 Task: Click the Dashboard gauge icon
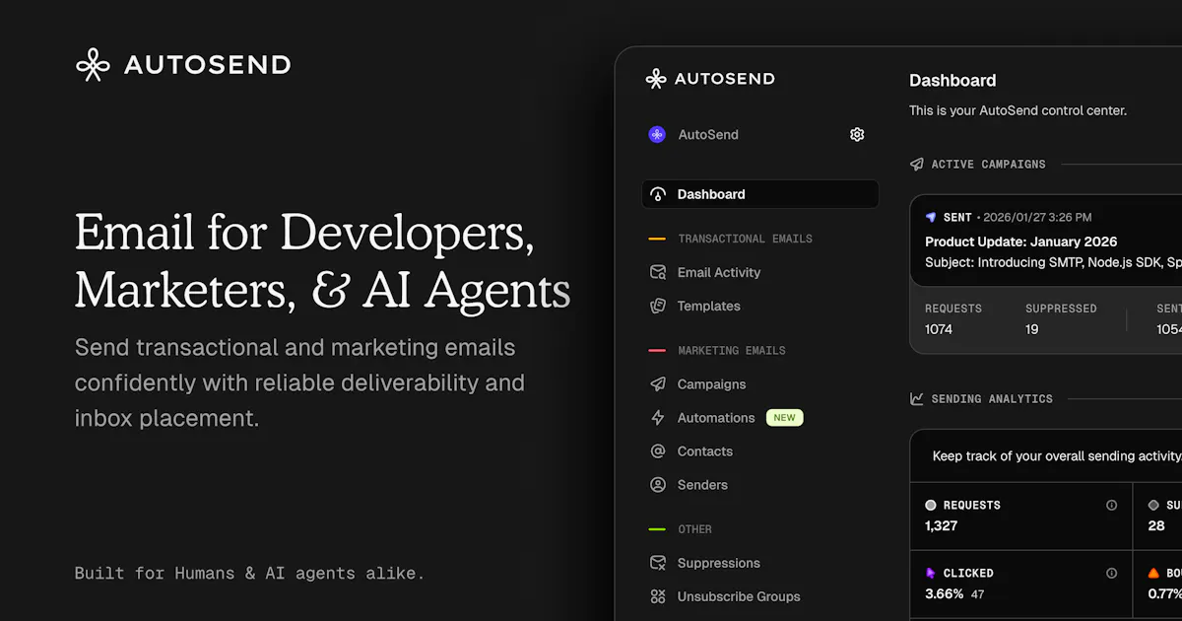click(x=658, y=194)
